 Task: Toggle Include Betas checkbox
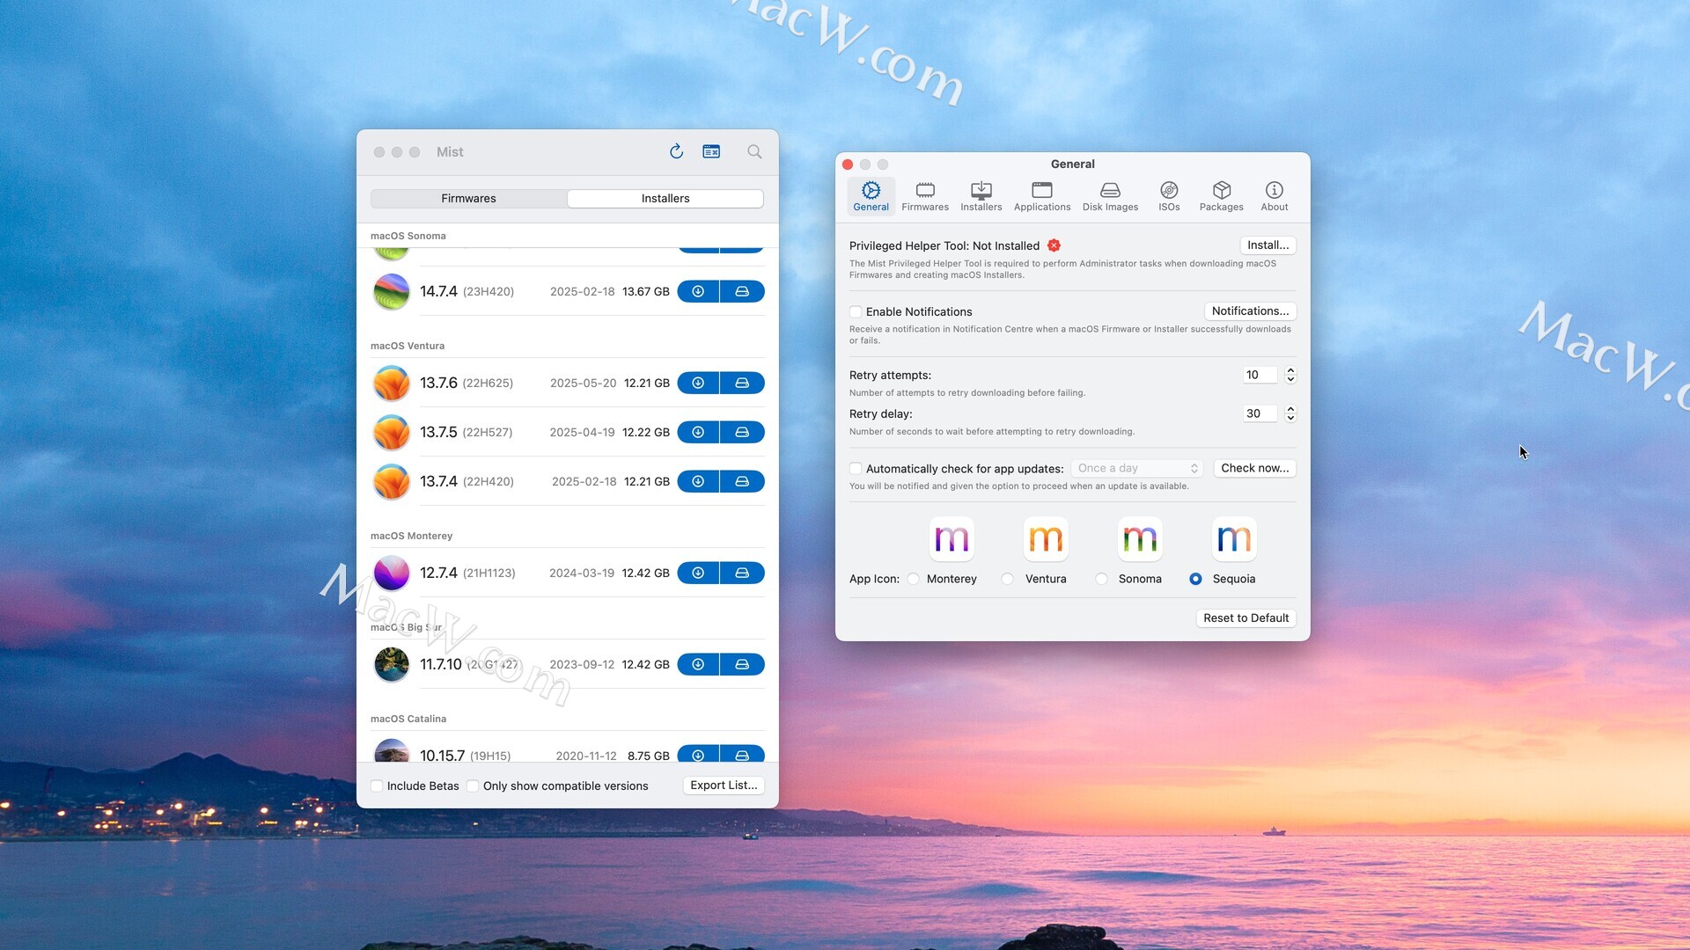point(377,786)
